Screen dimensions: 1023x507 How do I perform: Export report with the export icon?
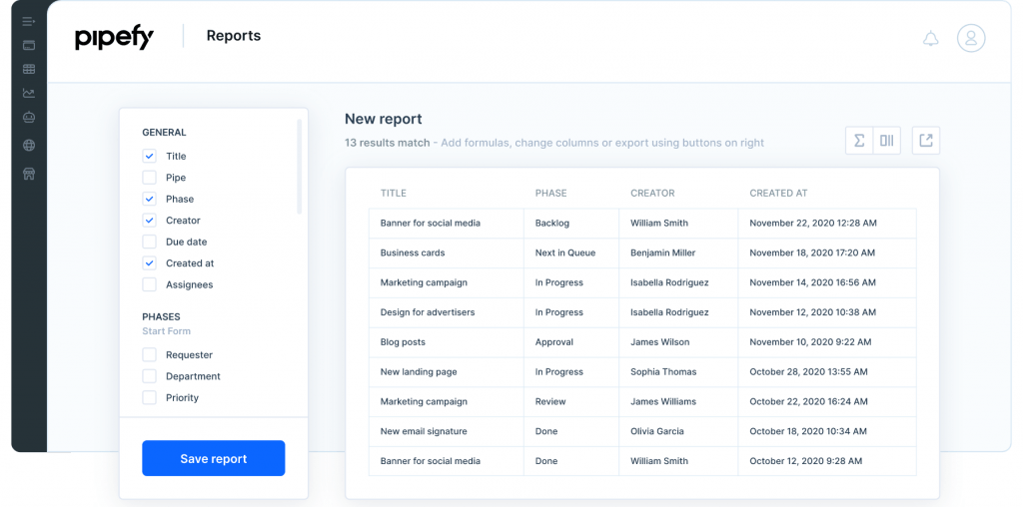pos(926,141)
